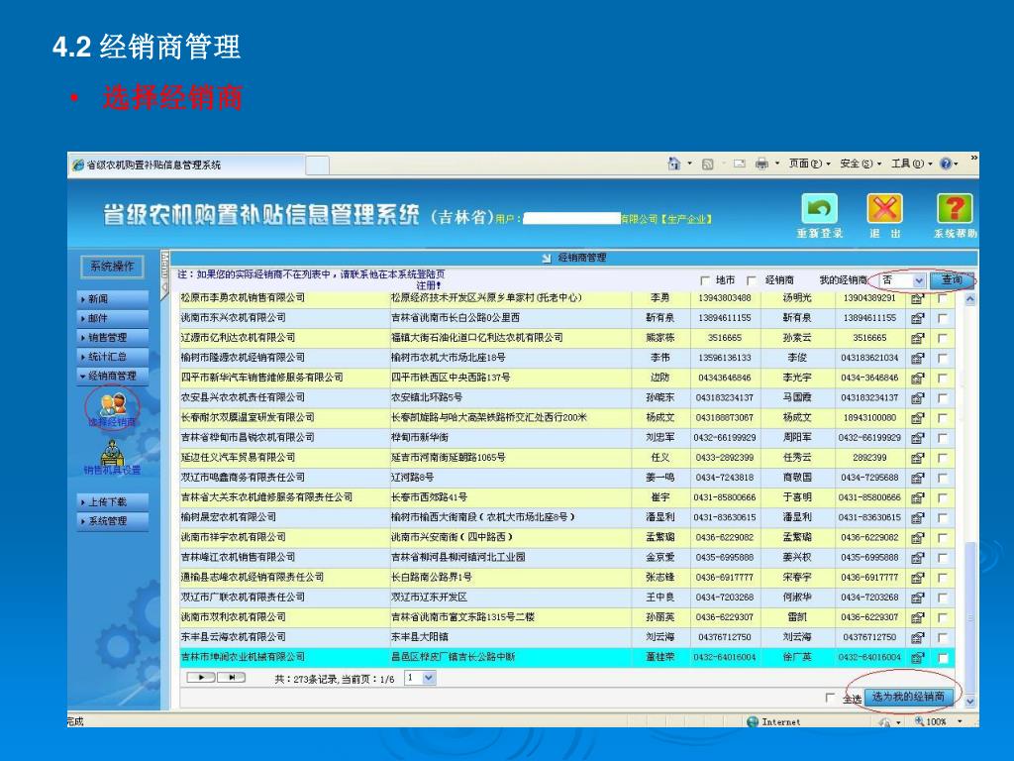The height and width of the screenshot is (761, 1014).
Task: Open detail icon for 松原市李勇农机销售有限公司
Action: point(917,299)
